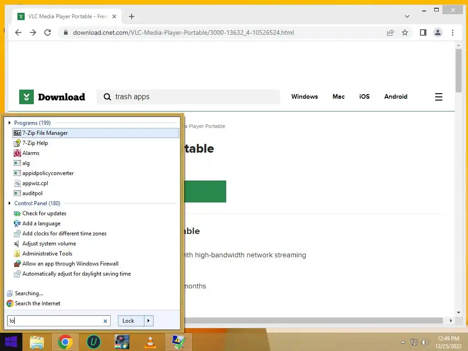Open the checkmark monitor app on taskbar
The height and width of the screenshot is (351, 468).
[179, 342]
